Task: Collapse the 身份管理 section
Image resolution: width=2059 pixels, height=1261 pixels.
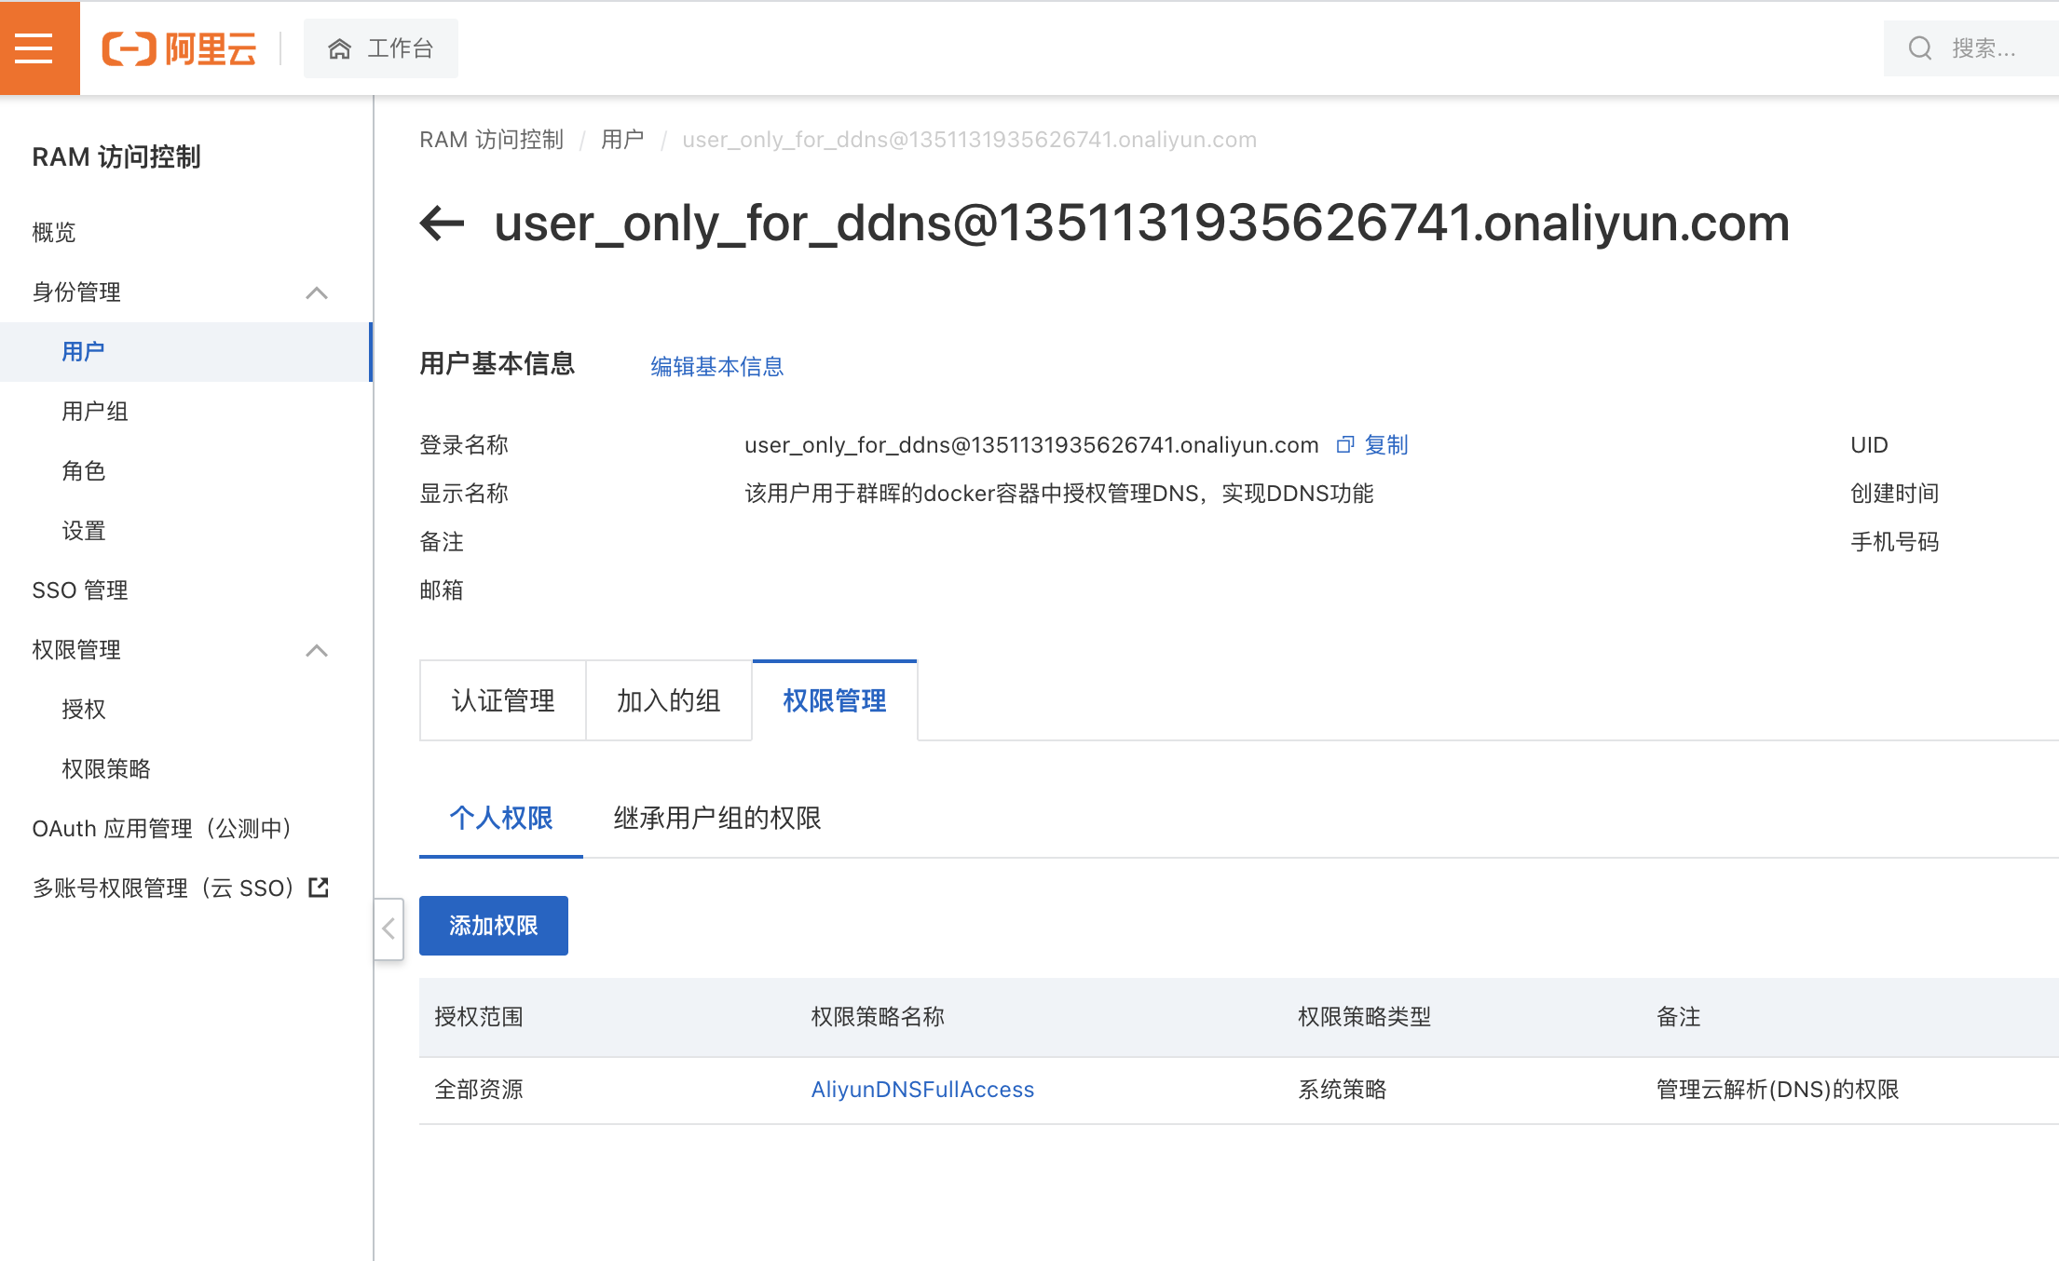Action: click(x=317, y=292)
